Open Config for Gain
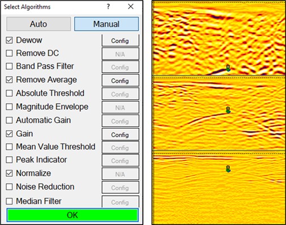286x225 pixels. pos(121,134)
